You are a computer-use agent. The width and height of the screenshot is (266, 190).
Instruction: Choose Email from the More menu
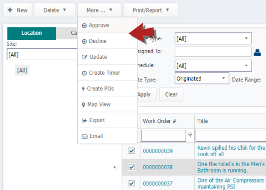pos(108,136)
